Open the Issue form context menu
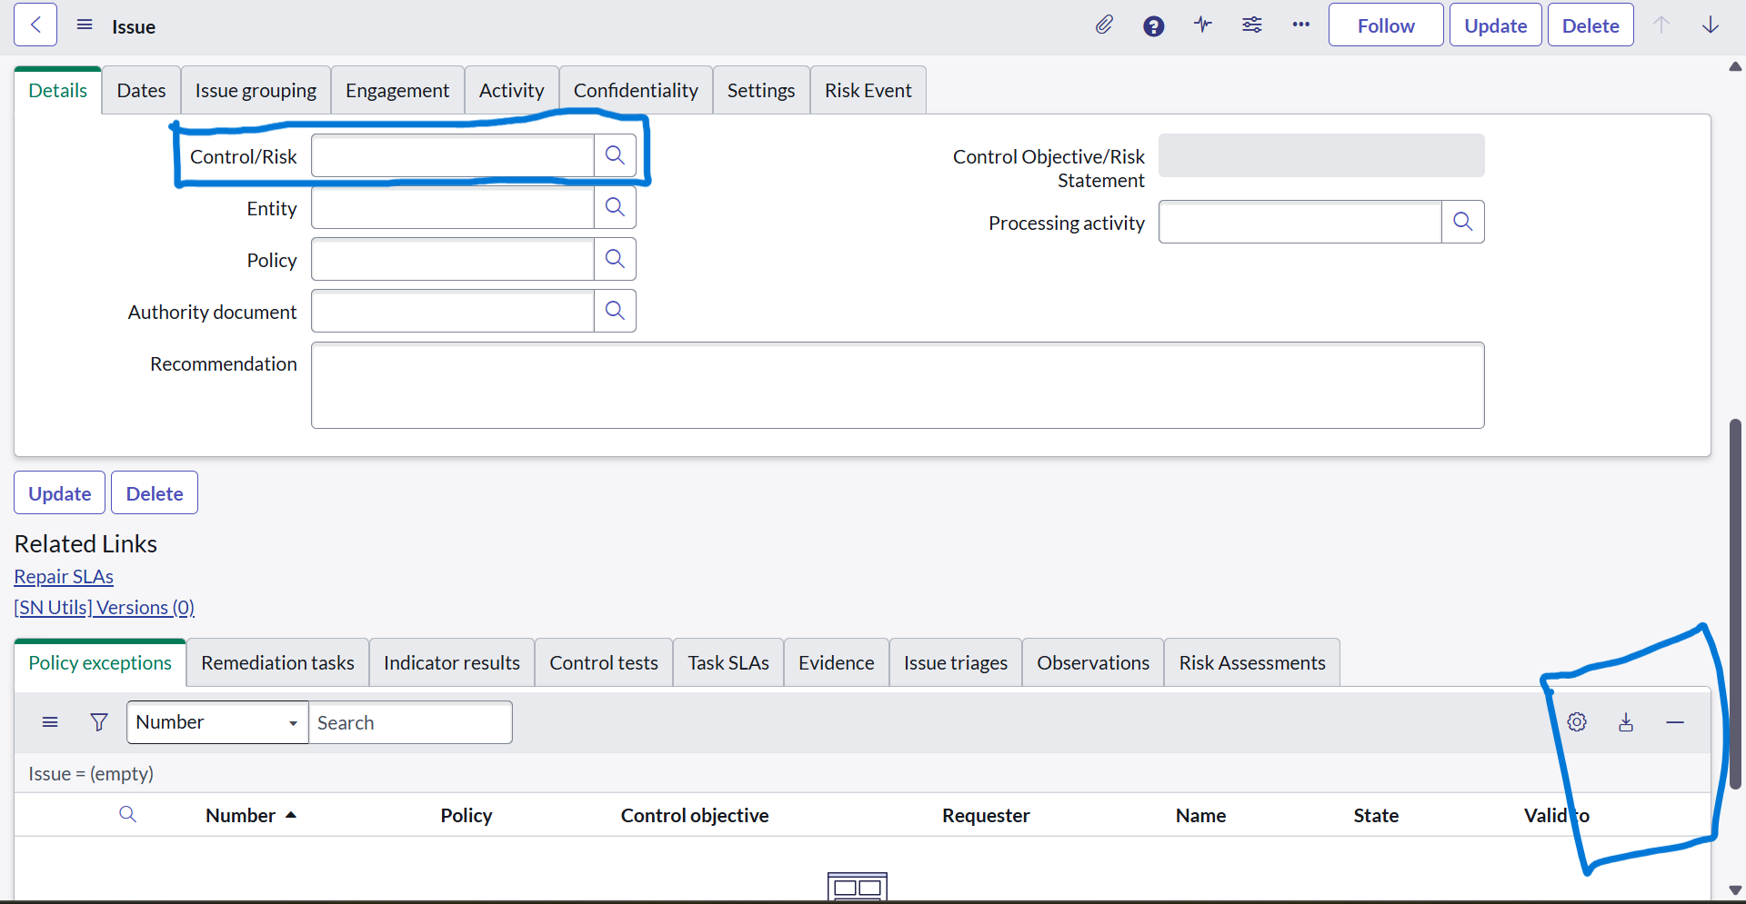This screenshot has width=1746, height=904. pos(85,25)
